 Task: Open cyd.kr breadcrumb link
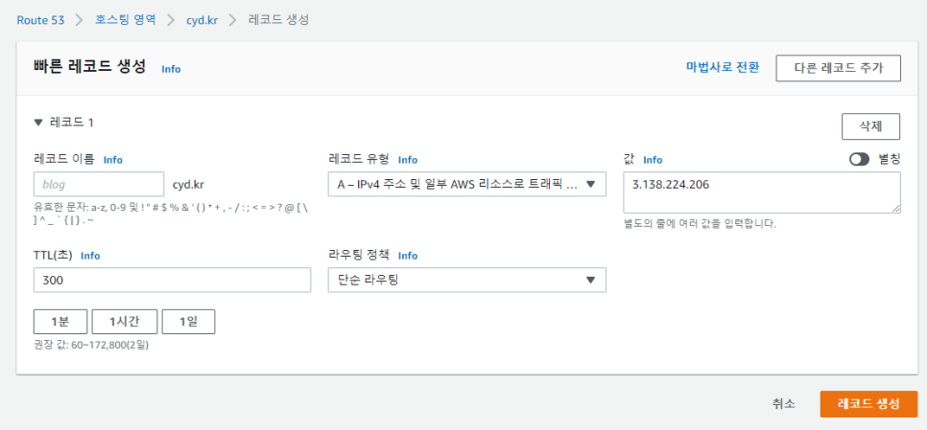pyautogui.click(x=201, y=20)
